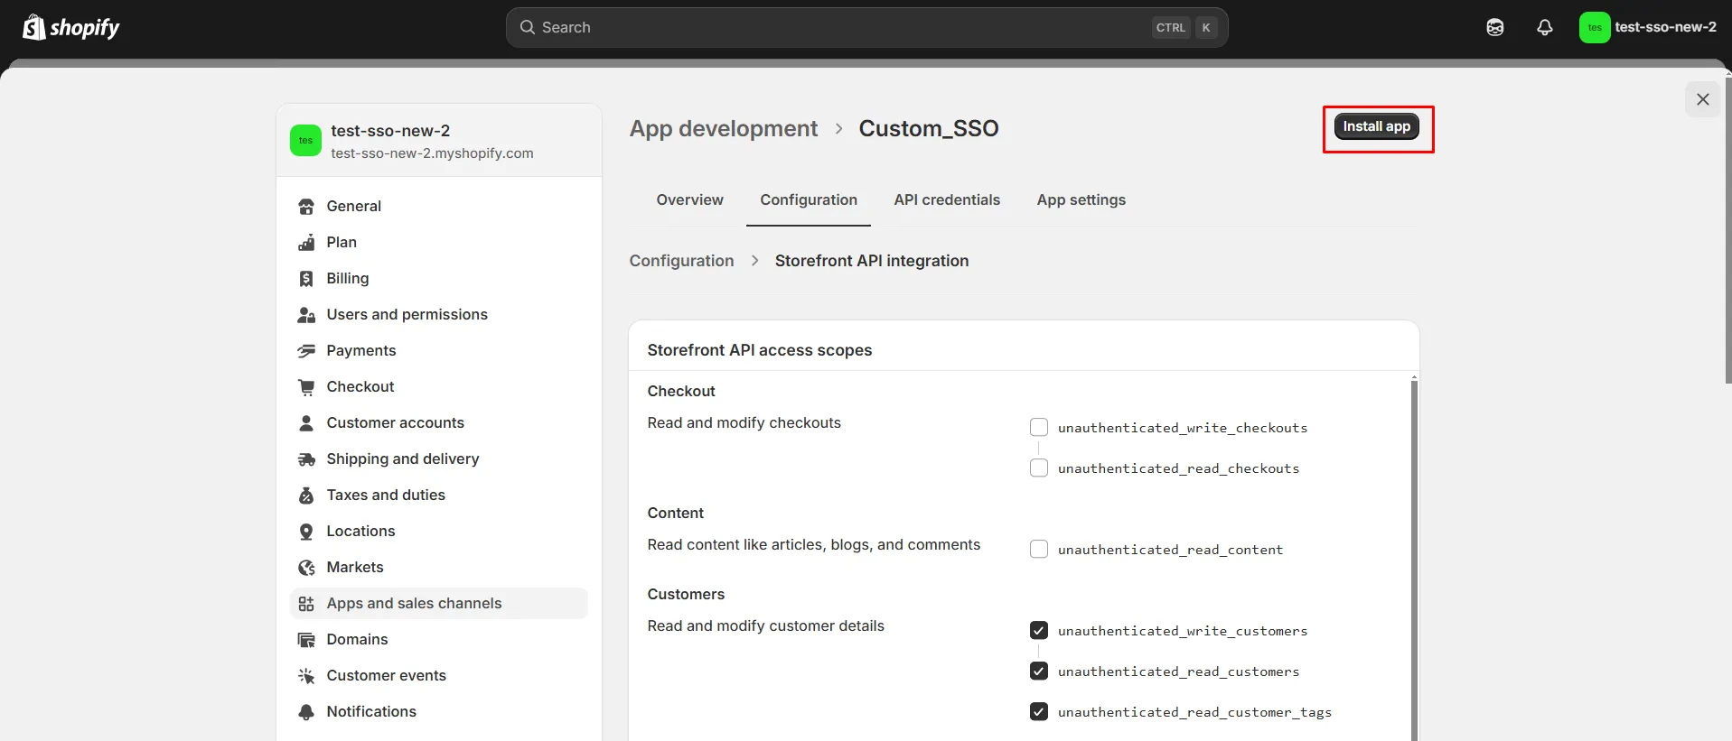Click the Payments hand icon
Image resolution: width=1732 pixels, height=741 pixels.
click(x=306, y=351)
